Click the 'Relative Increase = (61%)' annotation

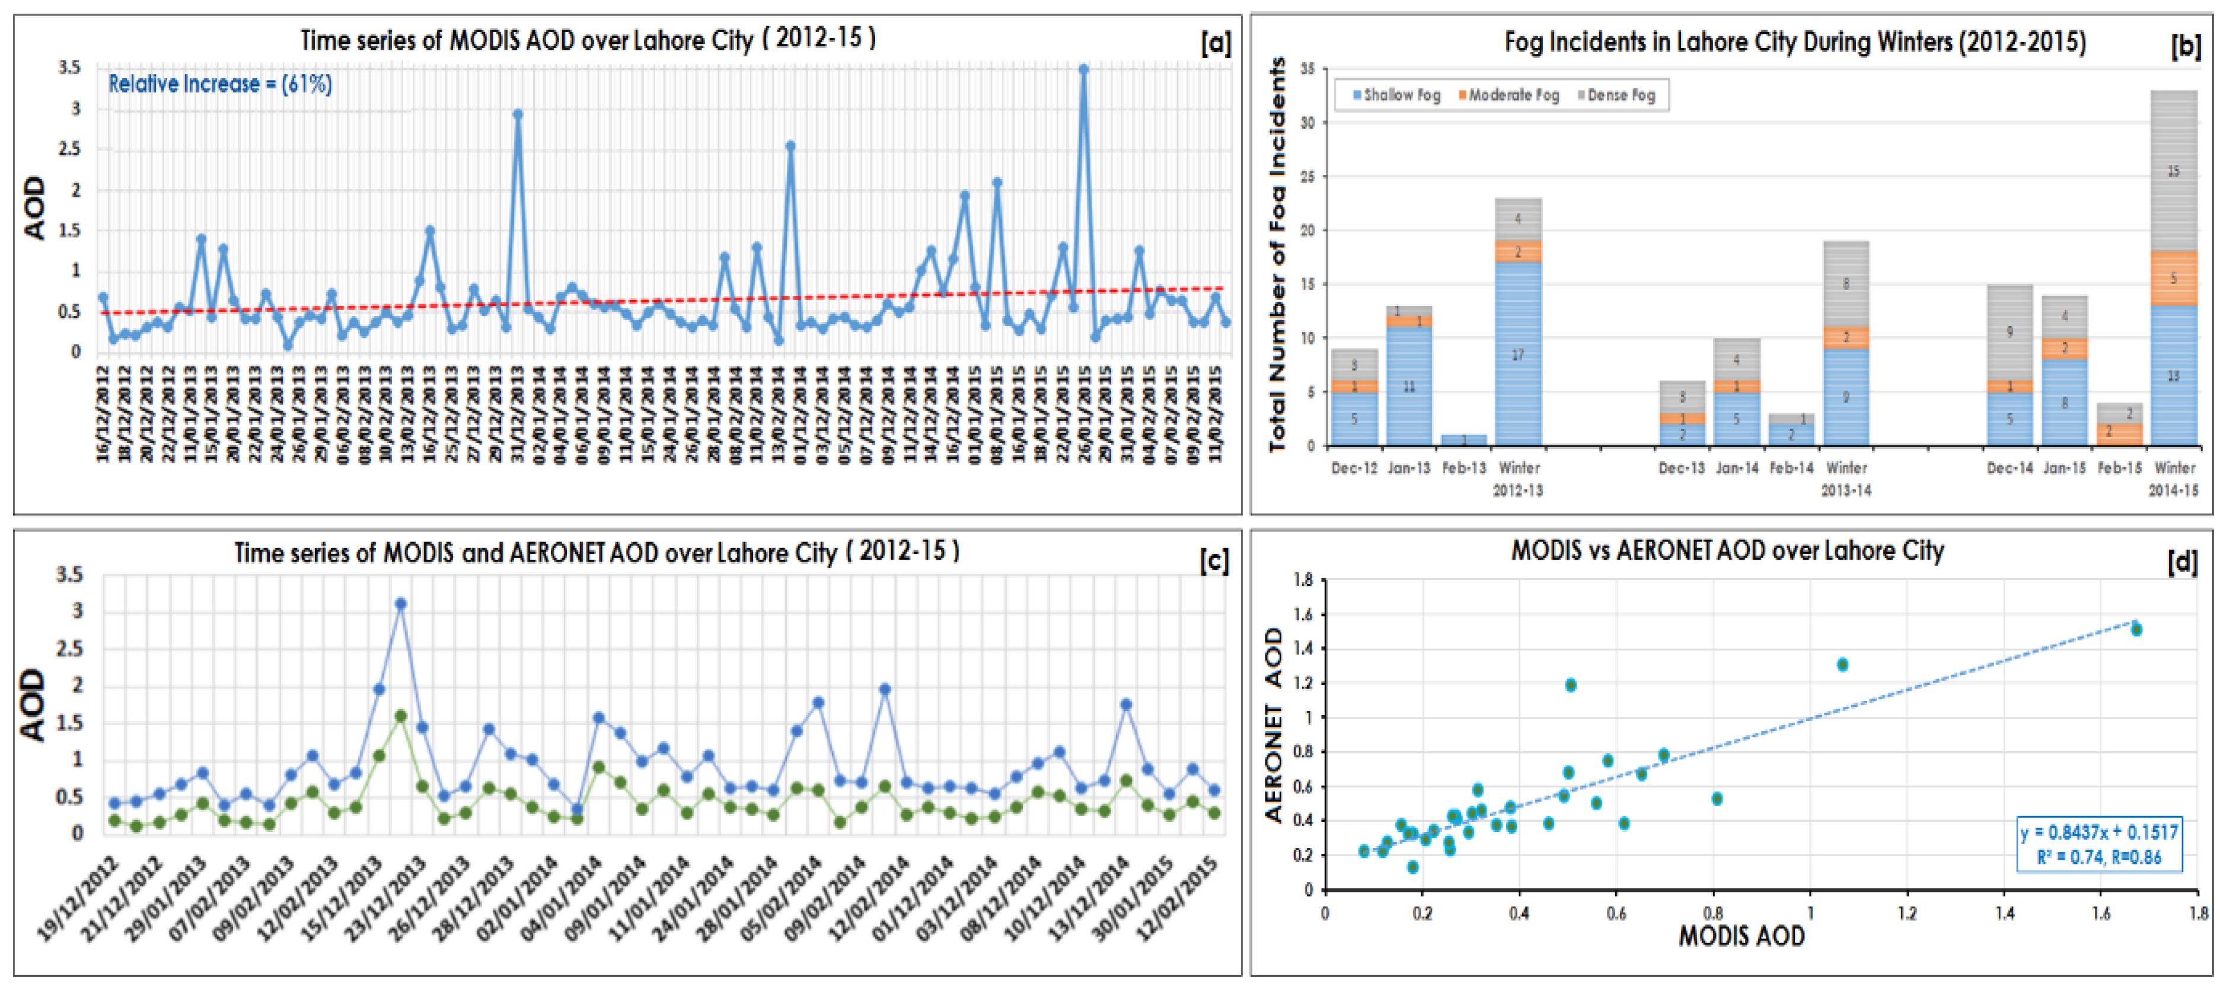click(220, 84)
